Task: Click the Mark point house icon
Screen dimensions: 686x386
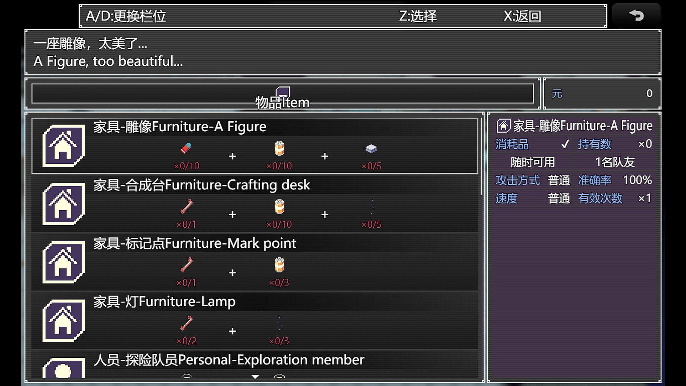Action: [x=64, y=262]
